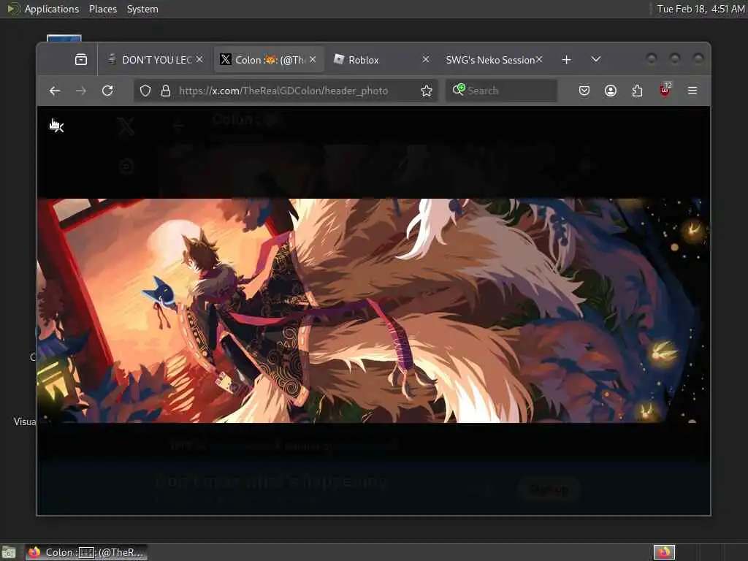Open Firefox application hamburger menu

692,91
